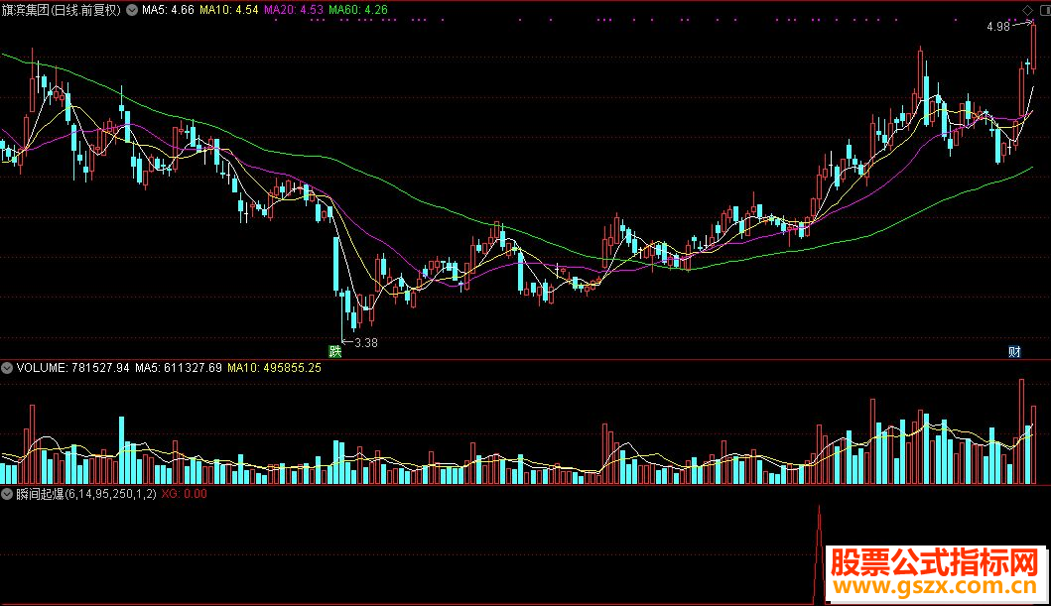Click the green 跌 marker icon

[334, 351]
